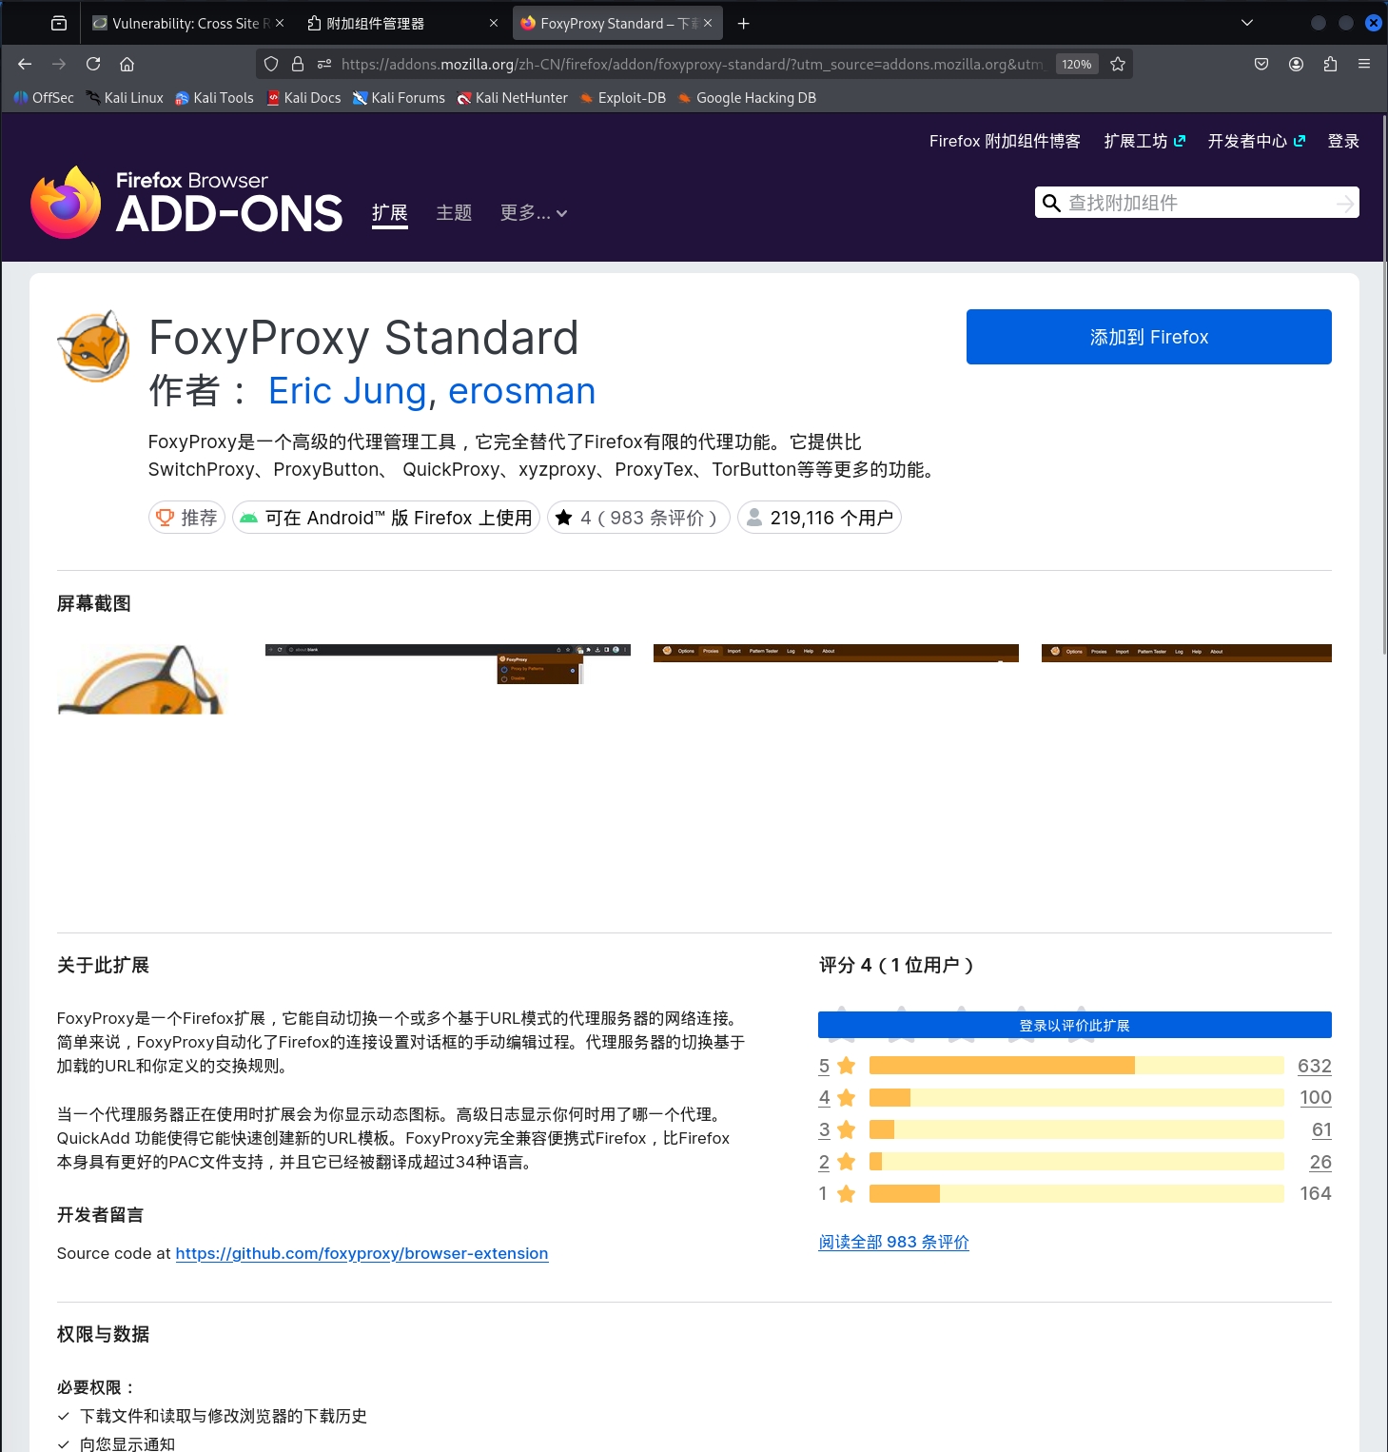The width and height of the screenshot is (1388, 1452).
Task: Open the first fox logo screenshot thumbnail
Action: (141, 679)
